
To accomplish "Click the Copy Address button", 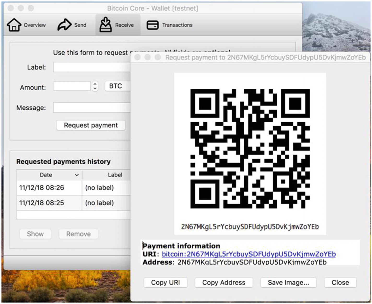I will pyautogui.click(x=224, y=283).
